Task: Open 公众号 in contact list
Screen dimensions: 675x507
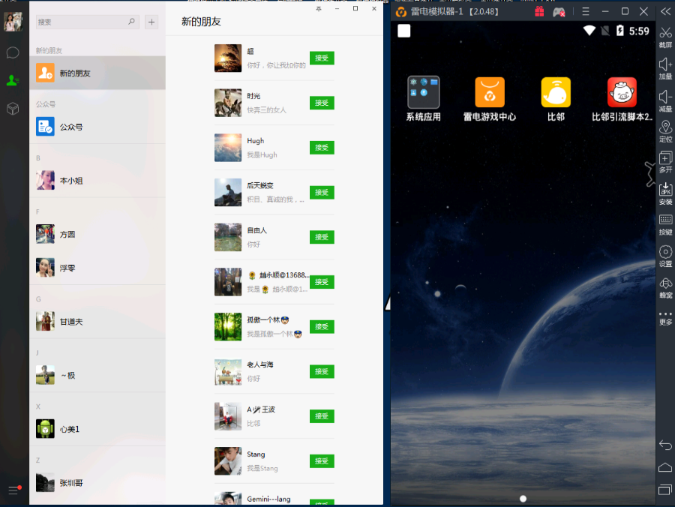Action: pos(97,127)
